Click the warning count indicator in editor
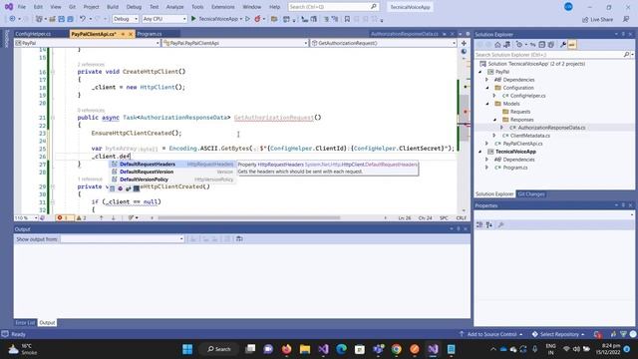 pyautogui.click(x=82, y=218)
